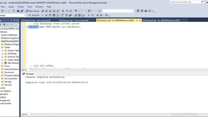Open the Undo history dropdown arrow
This screenshot has width=208, height=117.
[x=79, y=11]
